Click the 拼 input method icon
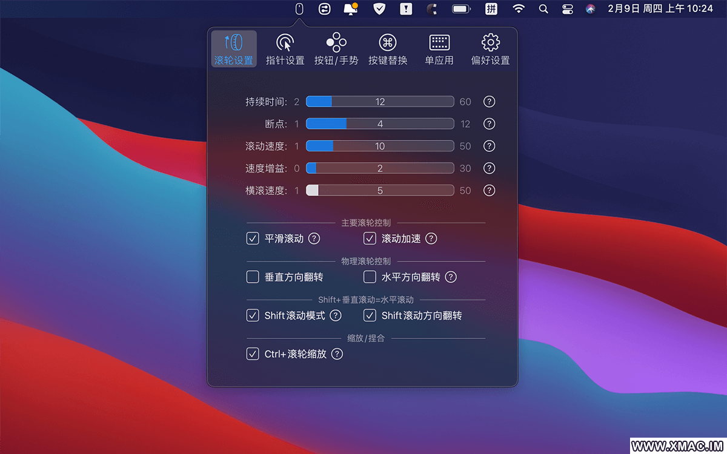727x454 pixels. point(491,8)
